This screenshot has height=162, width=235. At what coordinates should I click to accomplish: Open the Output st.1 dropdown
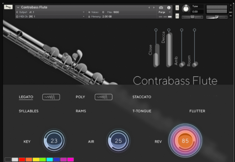[50, 12]
